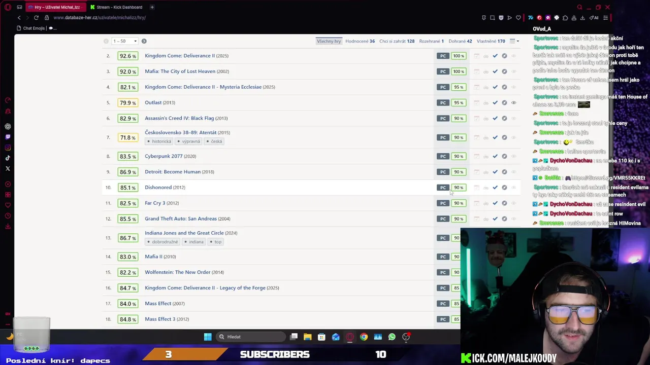Toggle finished checkmark for Cyberpunk 2077

495,157
